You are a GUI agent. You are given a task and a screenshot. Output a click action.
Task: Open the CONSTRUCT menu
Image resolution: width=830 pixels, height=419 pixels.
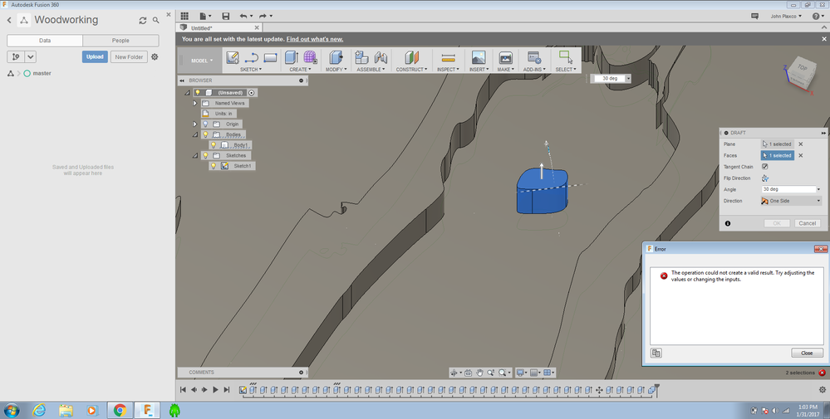tap(411, 69)
